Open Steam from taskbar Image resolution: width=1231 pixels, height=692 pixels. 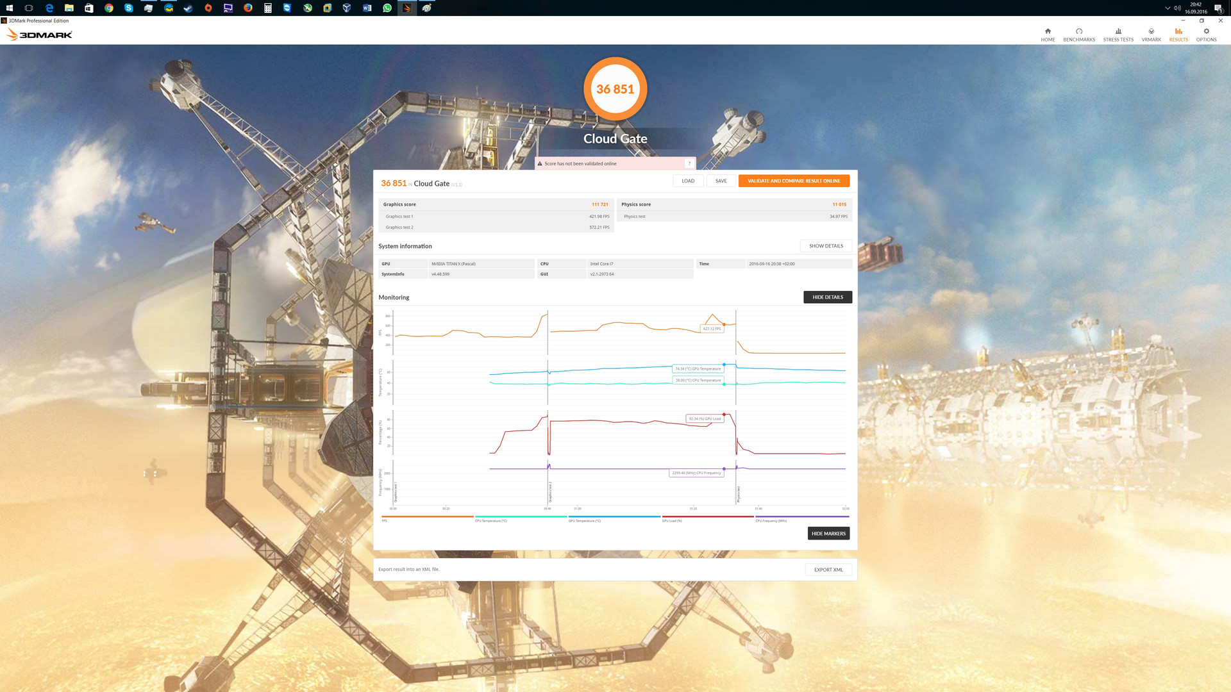point(188,8)
